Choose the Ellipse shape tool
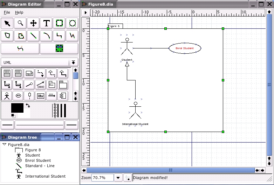 pos(72,24)
